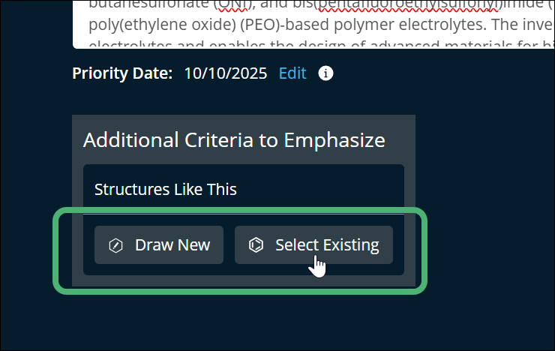
Task: Select the Structures Like This header
Action: [x=166, y=189]
